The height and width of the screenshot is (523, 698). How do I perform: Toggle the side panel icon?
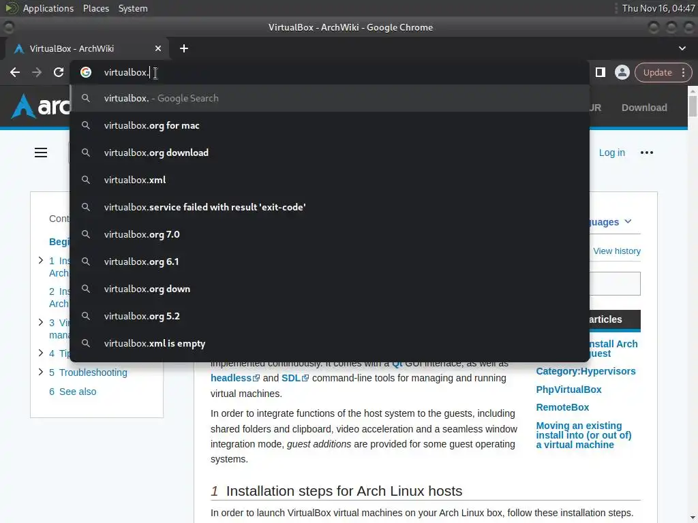coord(600,72)
